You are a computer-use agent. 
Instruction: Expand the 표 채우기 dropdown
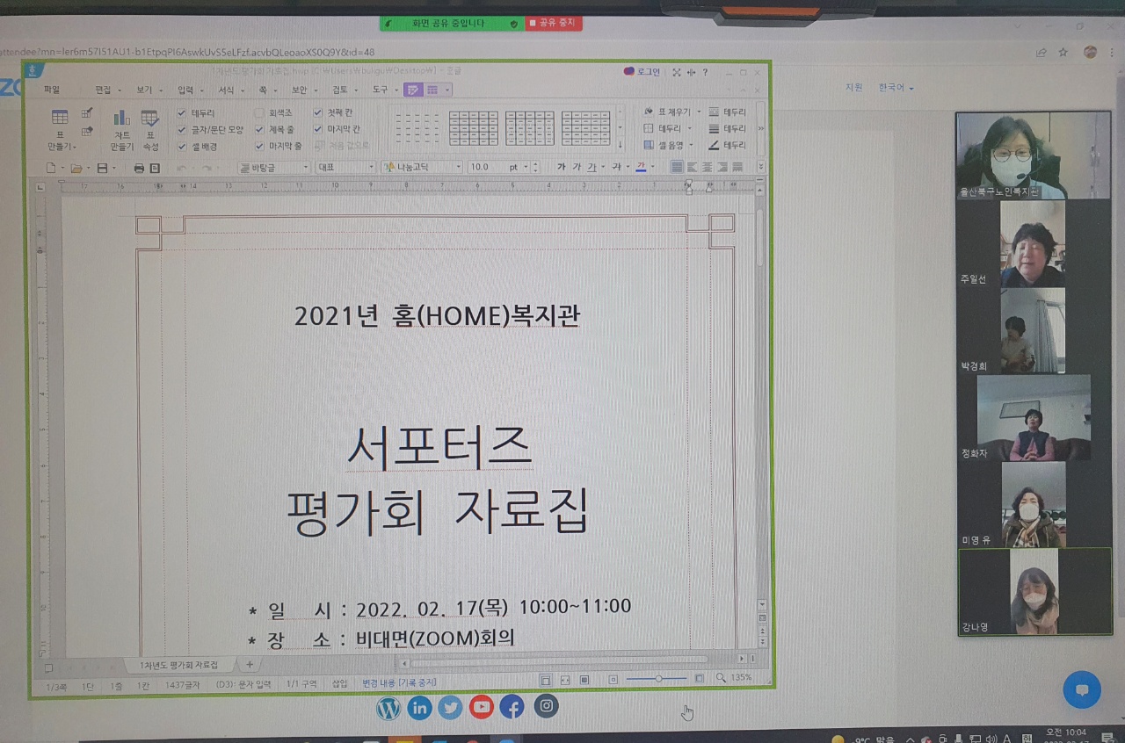(700, 112)
